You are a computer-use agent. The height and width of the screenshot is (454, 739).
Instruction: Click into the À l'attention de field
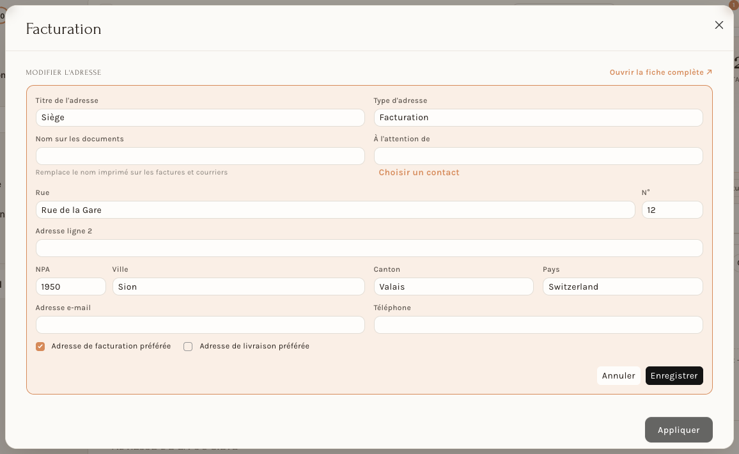coord(538,156)
